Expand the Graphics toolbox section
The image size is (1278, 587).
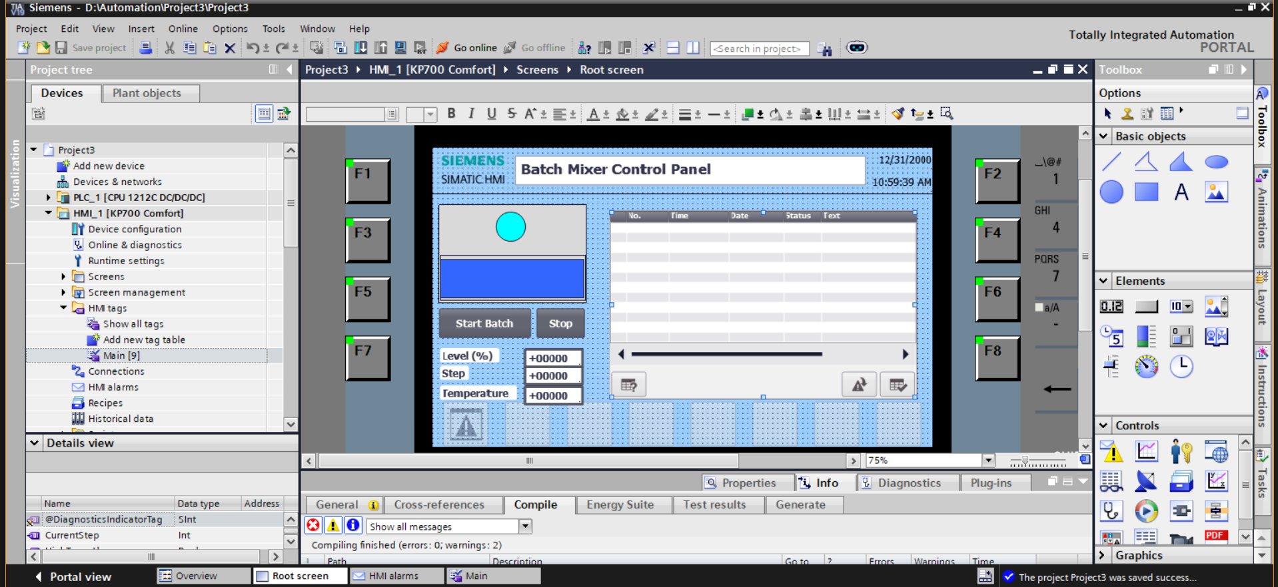click(1102, 555)
